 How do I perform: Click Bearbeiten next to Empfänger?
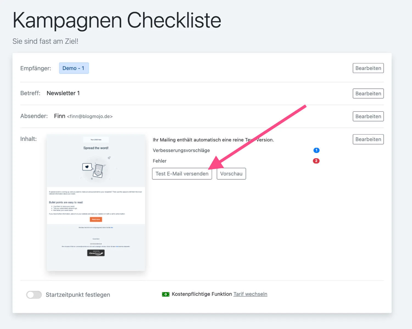click(x=368, y=68)
